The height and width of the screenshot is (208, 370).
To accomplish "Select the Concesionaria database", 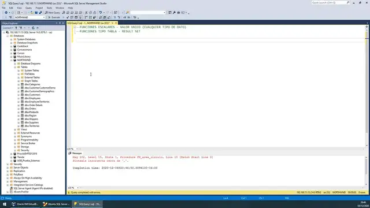I will coord(24,50).
